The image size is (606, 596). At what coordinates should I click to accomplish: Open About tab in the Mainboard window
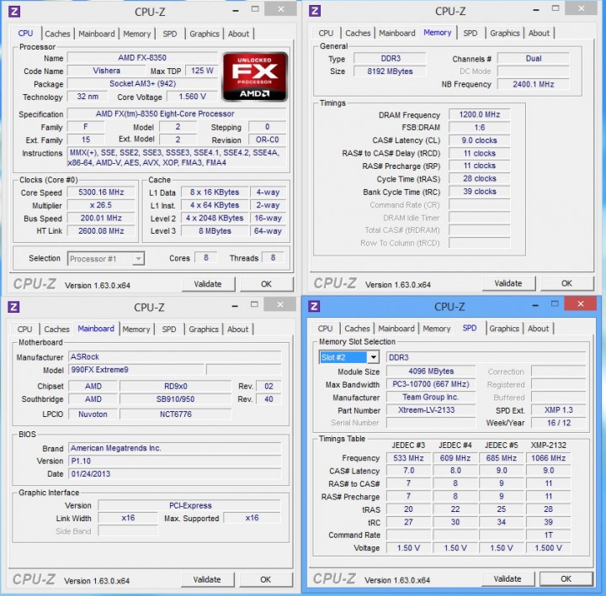(237, 330)
